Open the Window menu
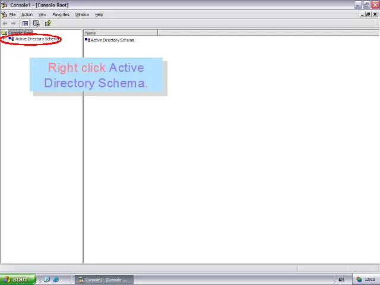380x285 pixels. point(82,14)
